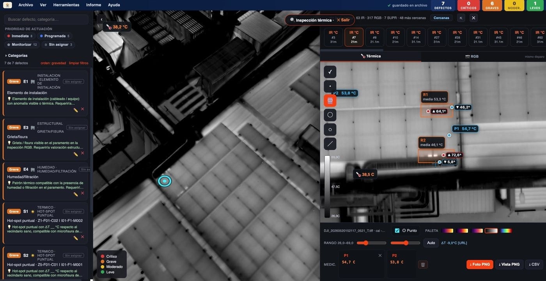Open the Archivo menu

[26, 5]
